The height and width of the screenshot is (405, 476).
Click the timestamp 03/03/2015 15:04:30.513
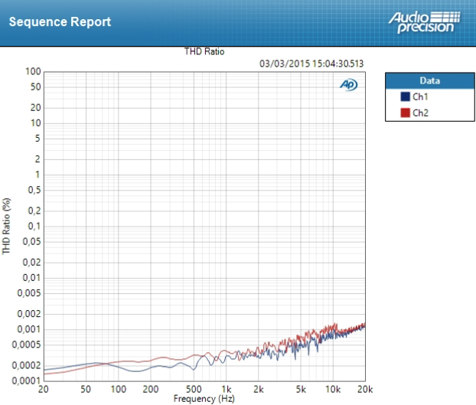[x=311, y=64]
